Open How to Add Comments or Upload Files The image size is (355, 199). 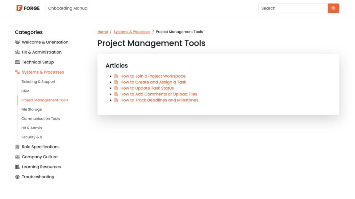[159, 94]
